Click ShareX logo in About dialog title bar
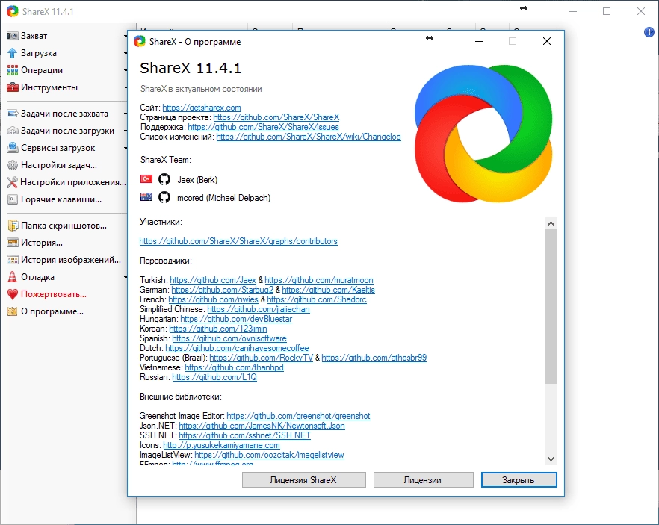 click(x=140, y=41)
